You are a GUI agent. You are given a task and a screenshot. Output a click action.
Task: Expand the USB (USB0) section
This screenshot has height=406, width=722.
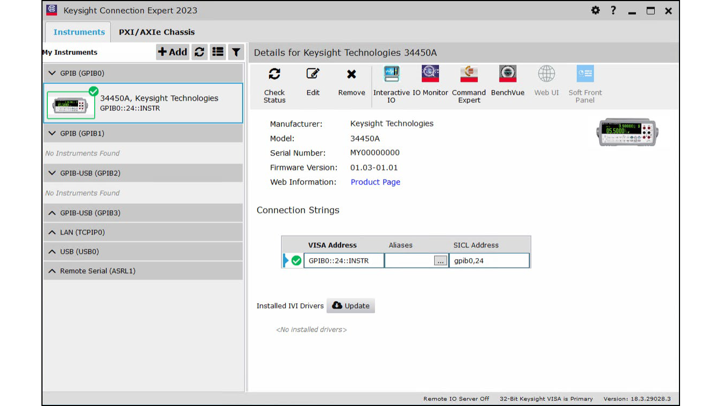point(52,251)
